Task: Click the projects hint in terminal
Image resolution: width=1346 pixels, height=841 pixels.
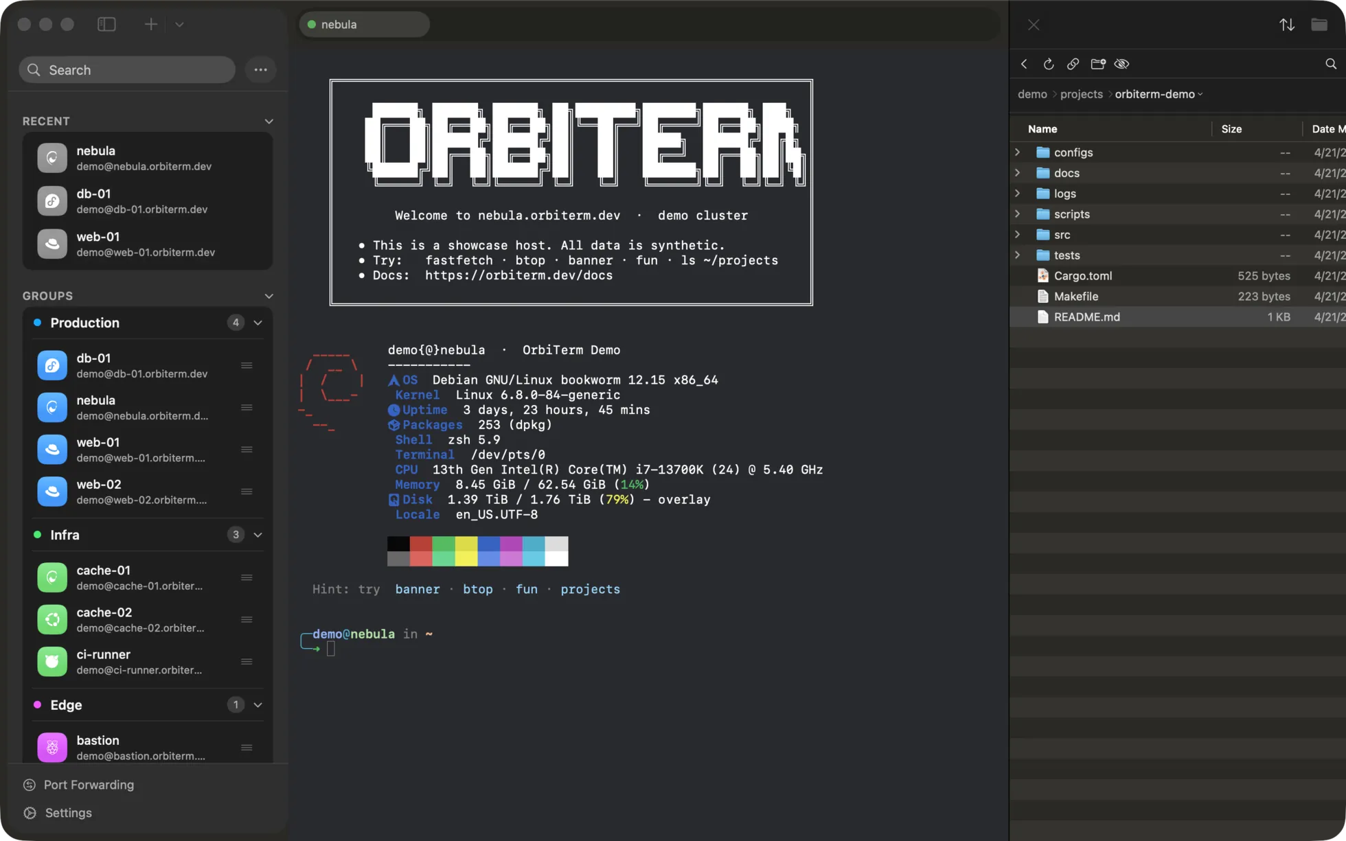Action: coord(590,589)
